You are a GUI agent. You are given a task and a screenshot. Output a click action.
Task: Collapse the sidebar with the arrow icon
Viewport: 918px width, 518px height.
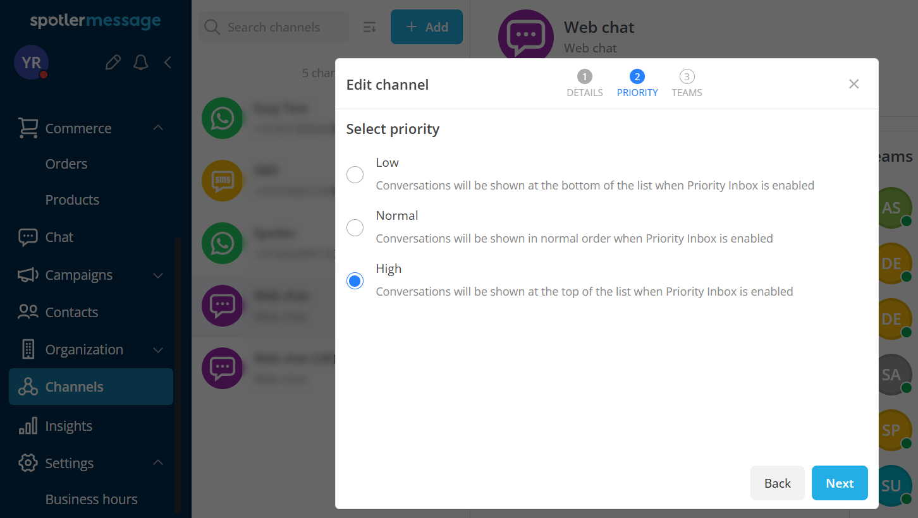coord(168,63)
